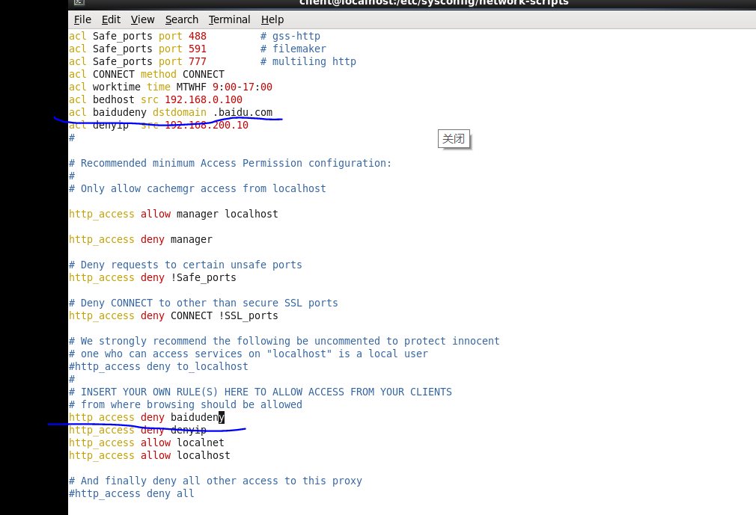The height and width of the screenshot is (515, 756).
Task: Click the 'http_access deny manager' line
Action: pyautogui.click(x=141, y=240)
